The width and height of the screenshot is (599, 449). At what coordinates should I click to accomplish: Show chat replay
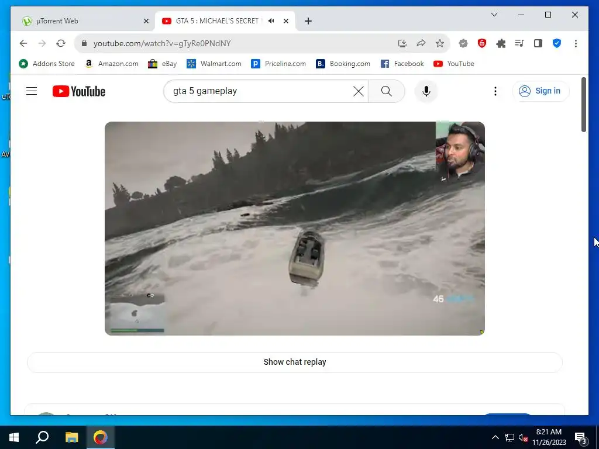[295, 362]
